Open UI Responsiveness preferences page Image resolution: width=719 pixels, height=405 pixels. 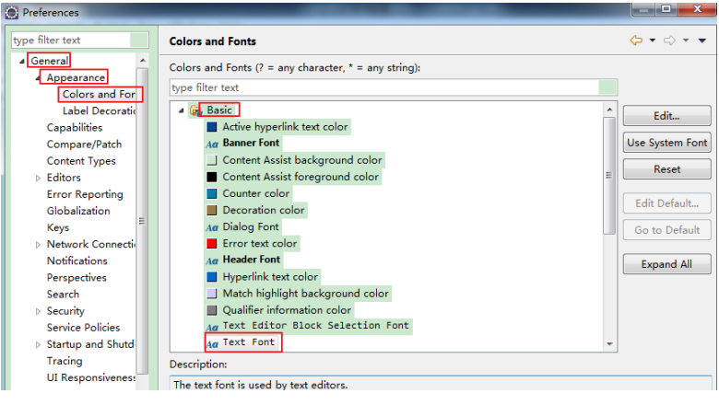[x=90, y=377]
